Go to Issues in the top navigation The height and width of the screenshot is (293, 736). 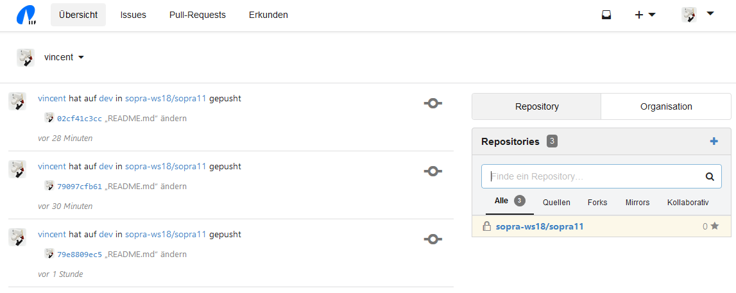tap(133, 15)
